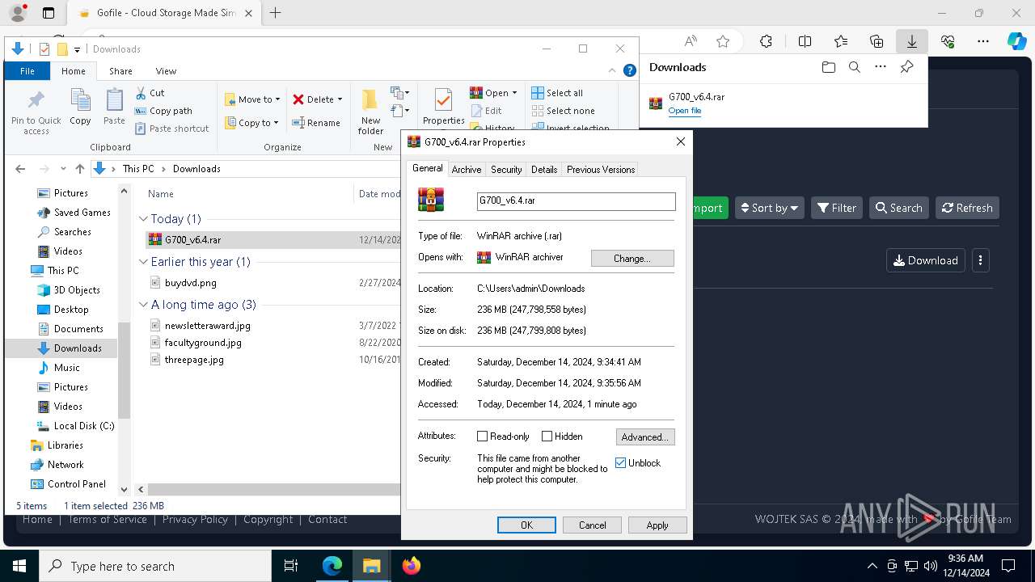Select buydvd.png file
Image resolution: width=1035 pixels, height=582 pixels.
[x=190, y=283]
